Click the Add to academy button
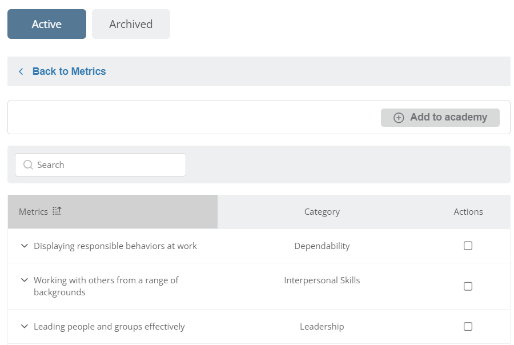The image size is (514, 345). pyautogui.click(x=440, y=118)
